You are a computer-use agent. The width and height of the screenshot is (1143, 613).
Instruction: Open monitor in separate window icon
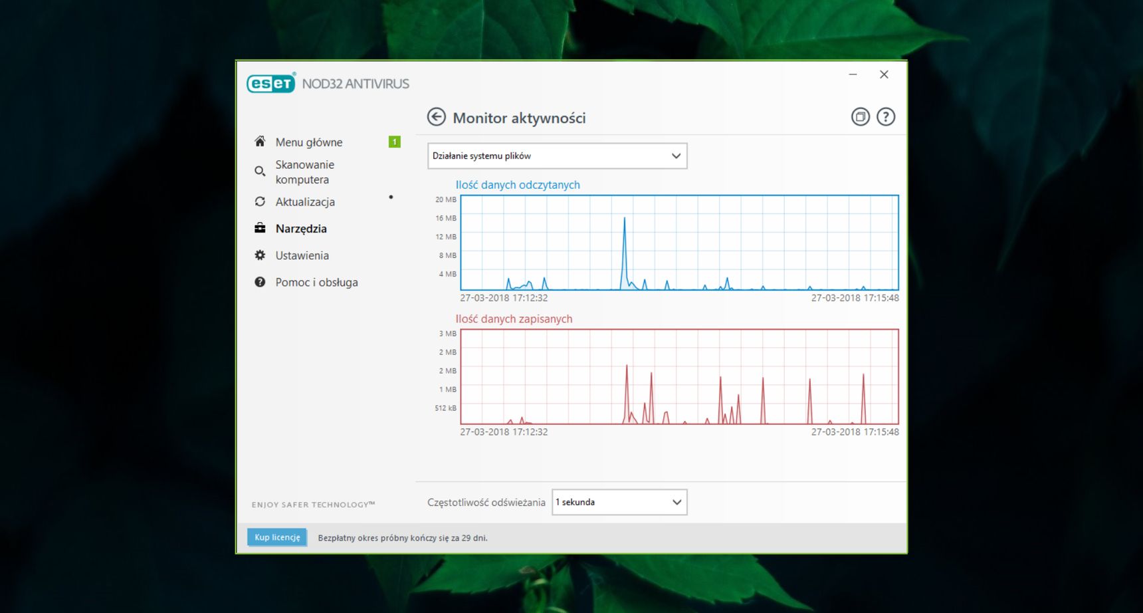click(861, 117)
